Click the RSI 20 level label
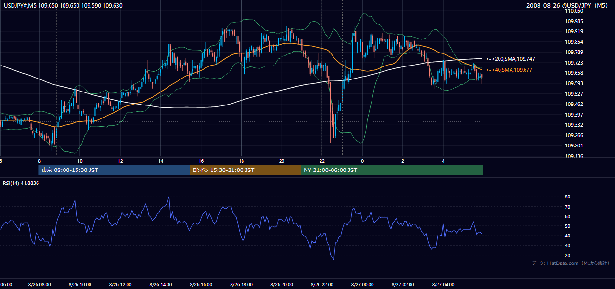The image size is (615, 289). click(567, 255)
